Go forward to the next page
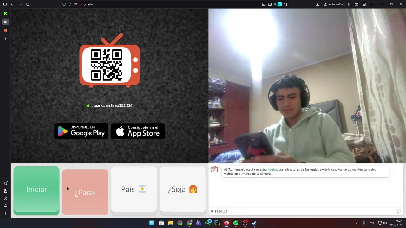 [20, 4]
